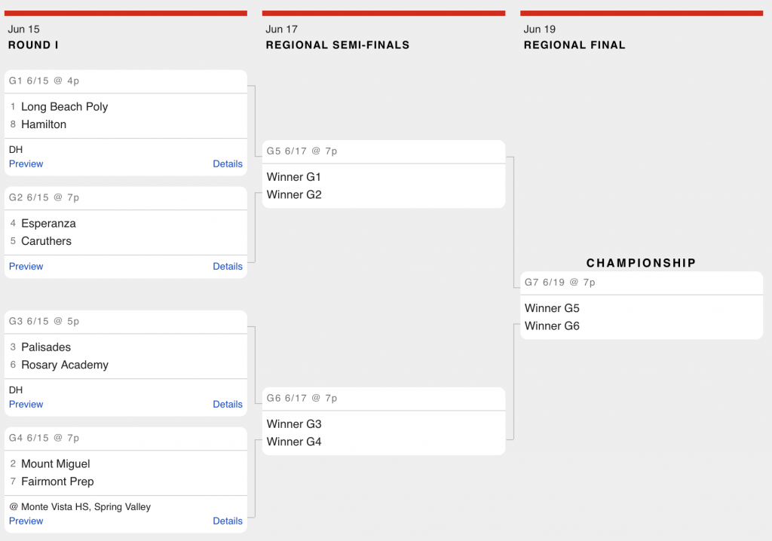Open Preview for Mount Miguel game

coord(26,521)
